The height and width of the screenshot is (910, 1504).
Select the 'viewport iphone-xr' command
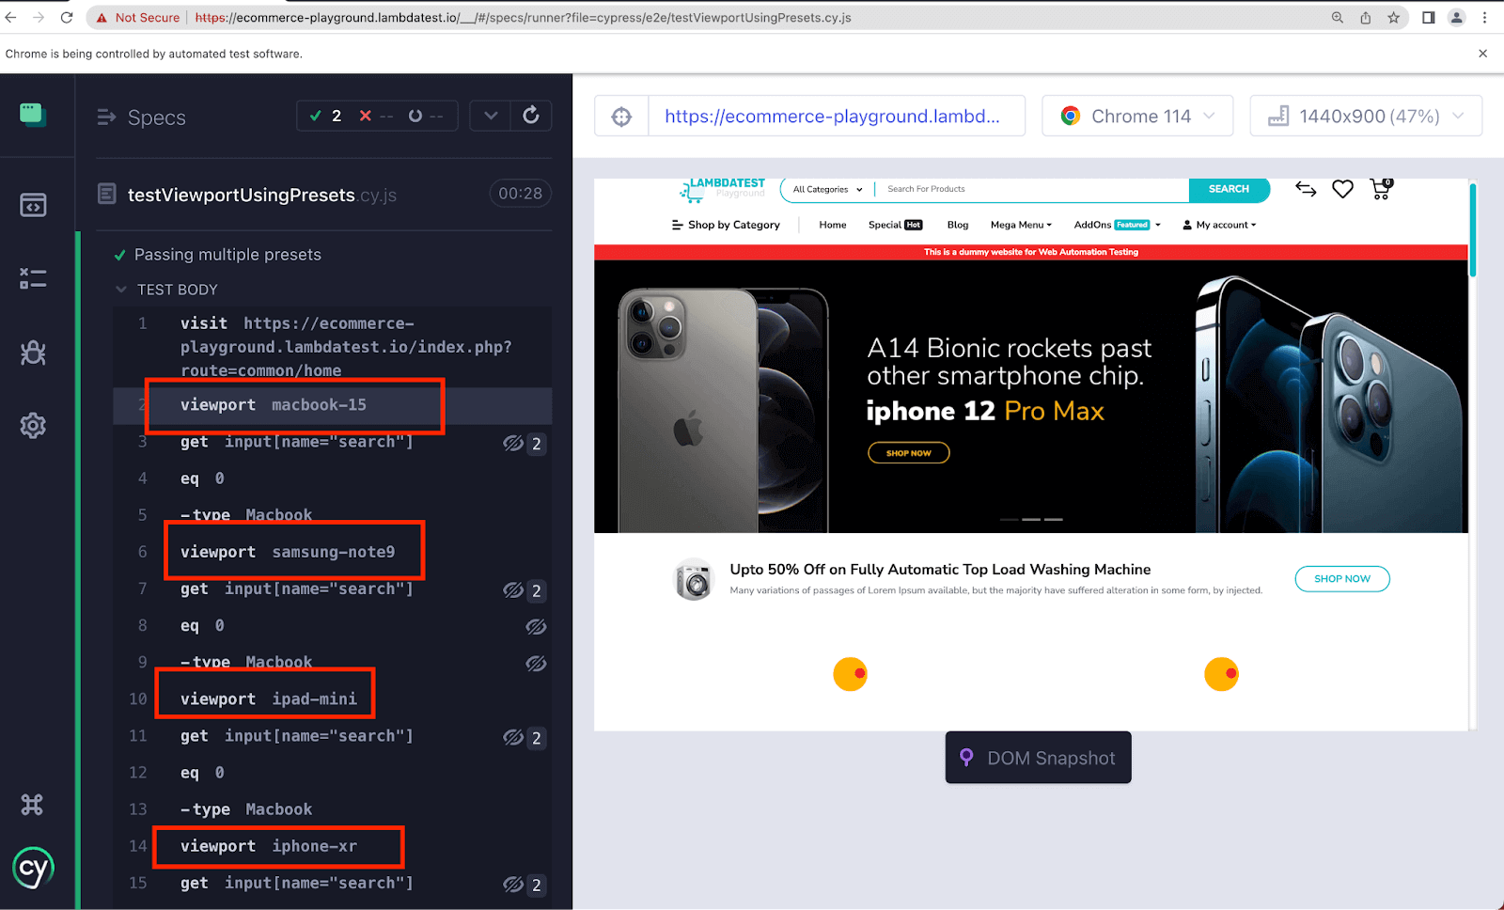point(332,846)
